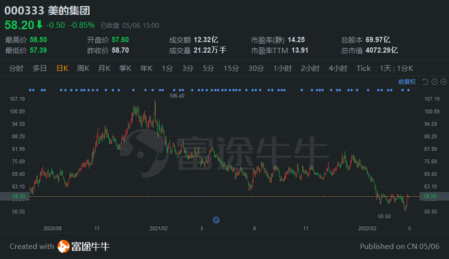Click the 已收盘 05/06 15:00 status
Screen dimensions: 449x259
tap(130, 25)
